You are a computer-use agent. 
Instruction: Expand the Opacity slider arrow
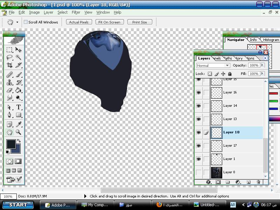click(x=262, y=65)
